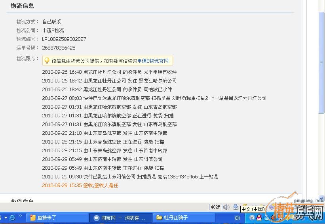Viewport: 325px width, 224px height.
Task: Click the Taobao tray icon
Action: tap(252, 218)
